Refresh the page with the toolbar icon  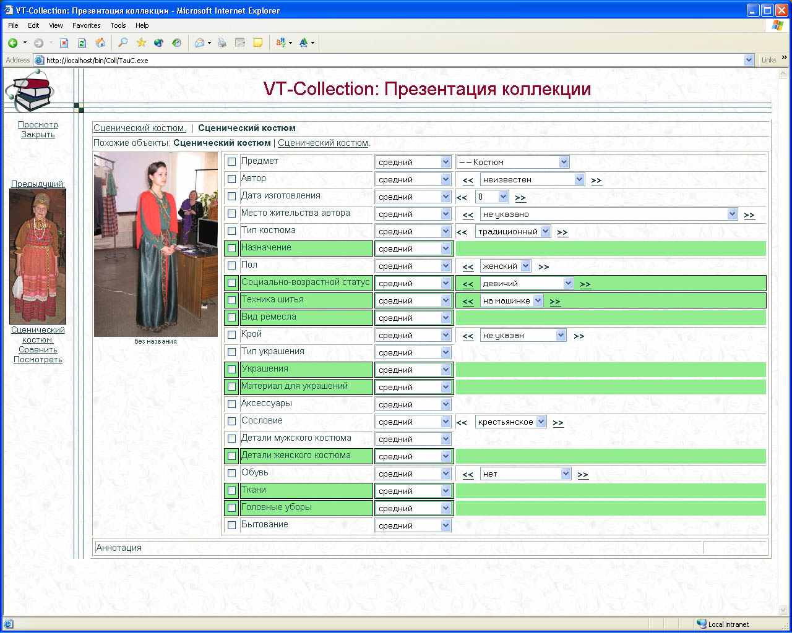pos(82,43)
